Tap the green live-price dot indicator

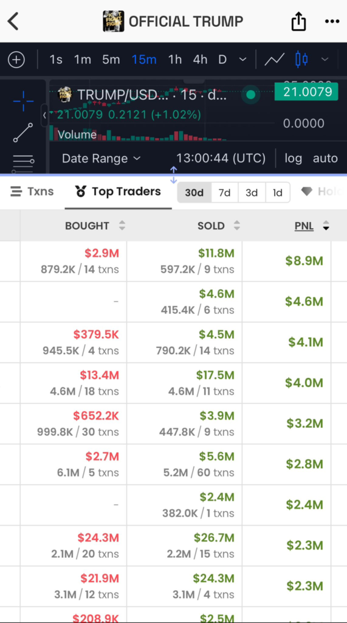tap(250, 94)
